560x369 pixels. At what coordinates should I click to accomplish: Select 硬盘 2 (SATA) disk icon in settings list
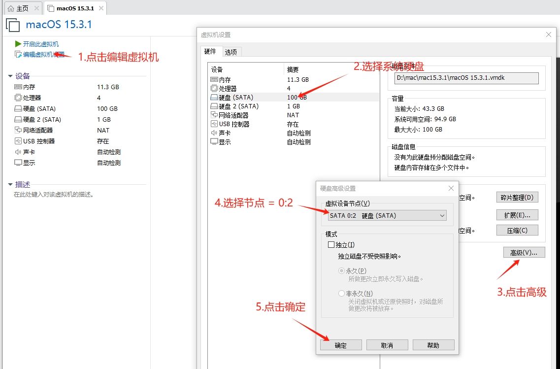pos(214,106)
